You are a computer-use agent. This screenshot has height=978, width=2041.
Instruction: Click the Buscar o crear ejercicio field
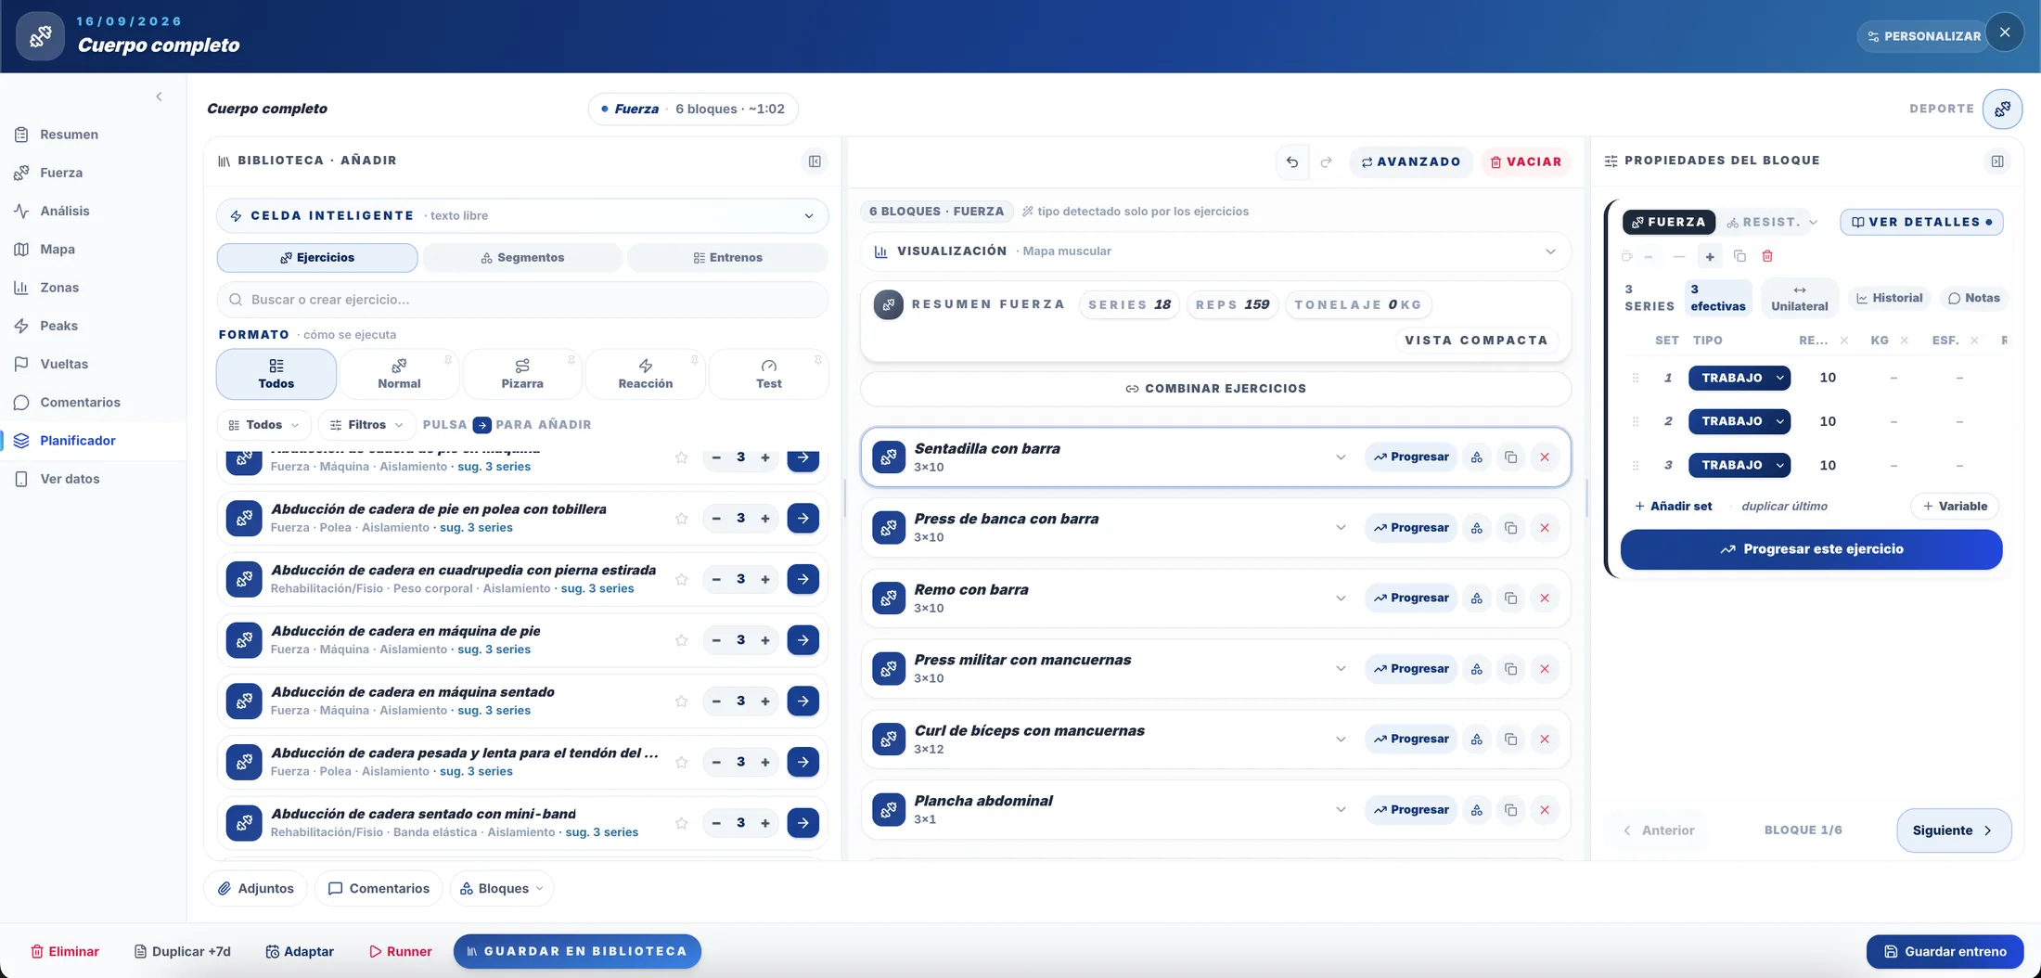[x=522, y=300]
